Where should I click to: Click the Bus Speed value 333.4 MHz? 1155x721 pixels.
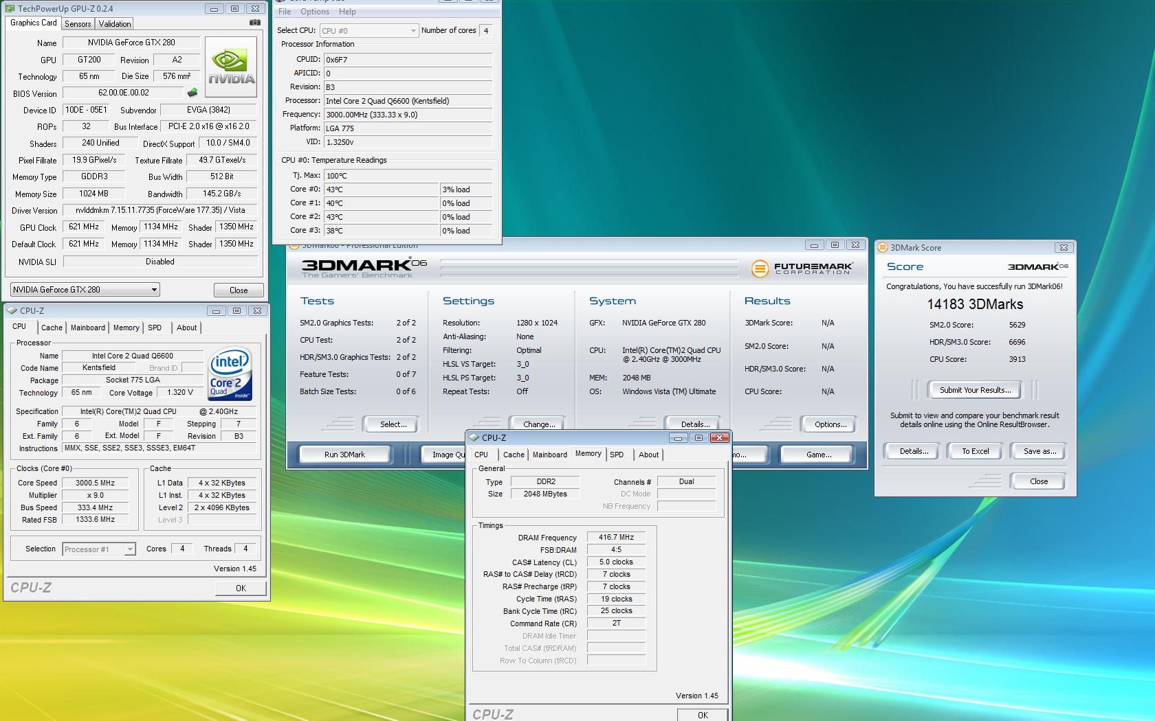pos(96,507)
